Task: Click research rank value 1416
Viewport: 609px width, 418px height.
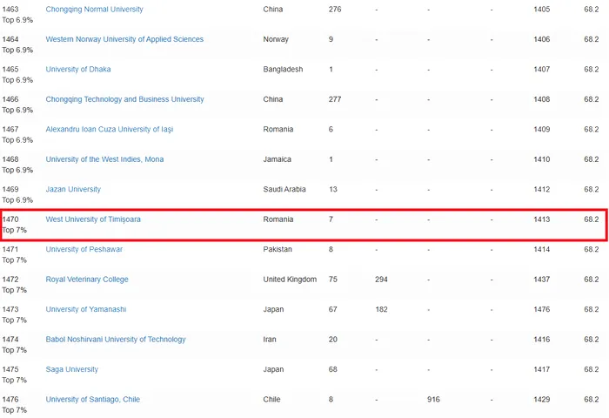Action: pyautogui.click(x=542, y=339)
